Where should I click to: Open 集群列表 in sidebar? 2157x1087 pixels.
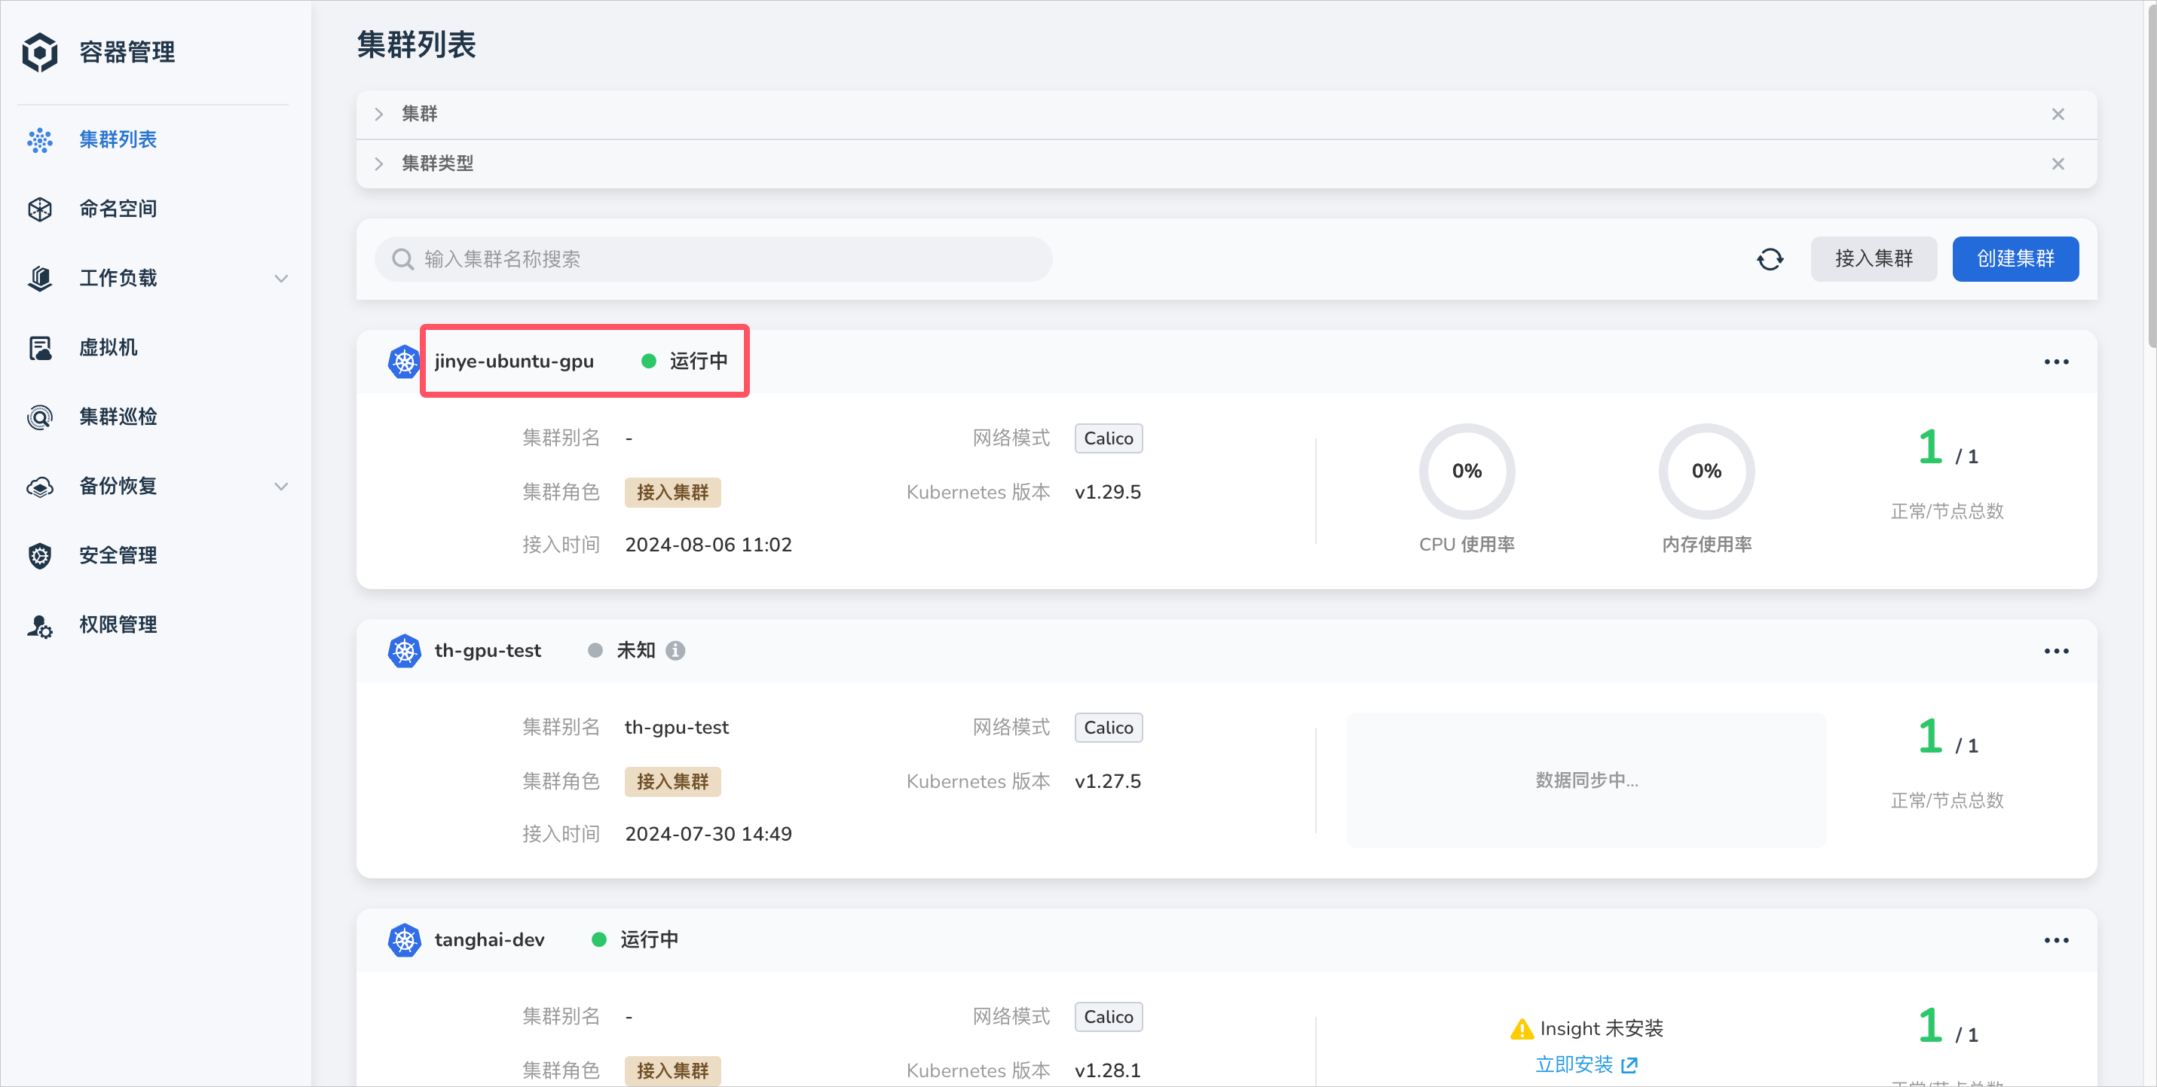(118, 139)
